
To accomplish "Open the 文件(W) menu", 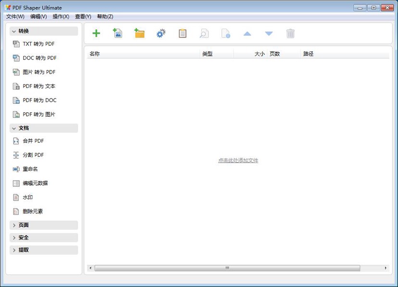I will point(15,16).
